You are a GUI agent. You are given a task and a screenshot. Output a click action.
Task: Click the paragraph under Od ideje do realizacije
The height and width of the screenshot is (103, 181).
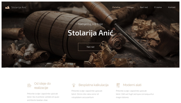(43, 97)
